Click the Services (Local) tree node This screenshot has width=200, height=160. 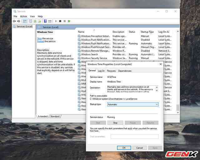click(x=24, y=26)
